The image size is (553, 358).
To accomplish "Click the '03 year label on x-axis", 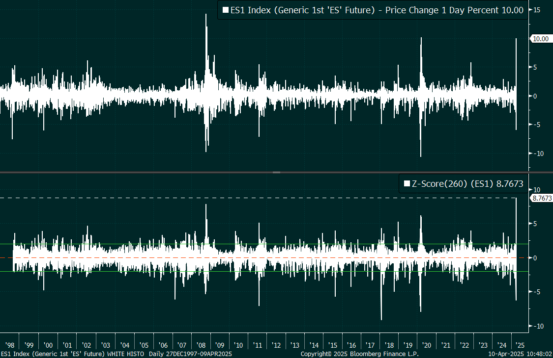I will (106, 345).
